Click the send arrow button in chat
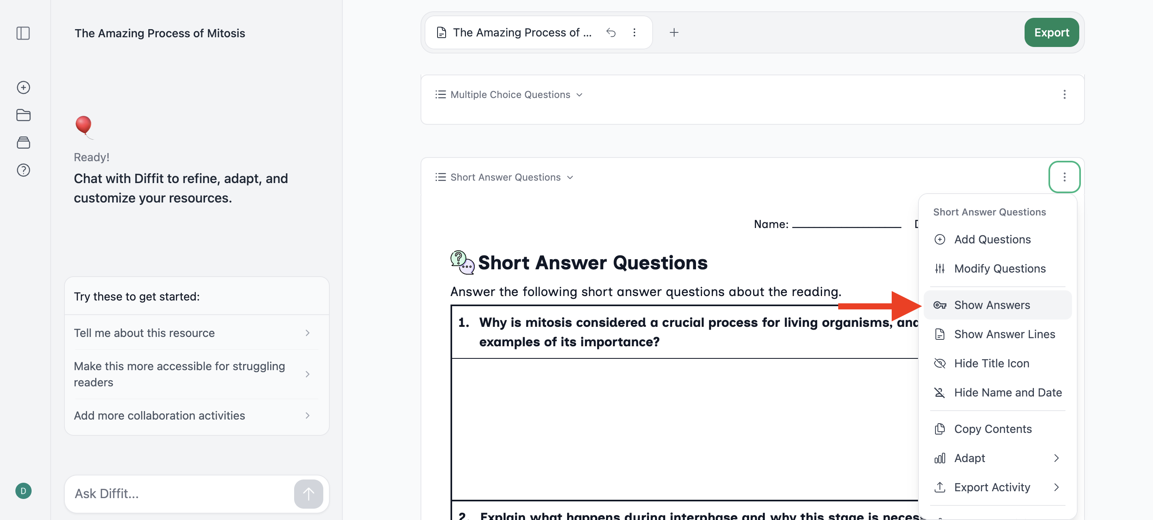The image size is (1153, 520). pos(308,494)
